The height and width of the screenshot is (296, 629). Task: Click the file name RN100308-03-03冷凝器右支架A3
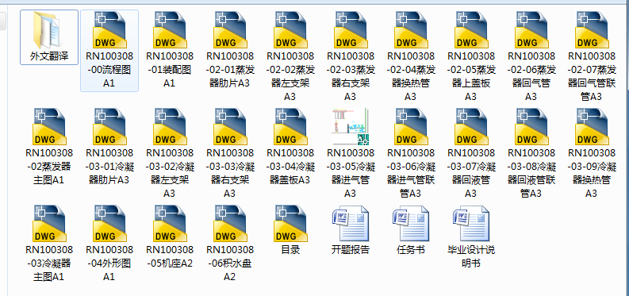tap(230, 173)
